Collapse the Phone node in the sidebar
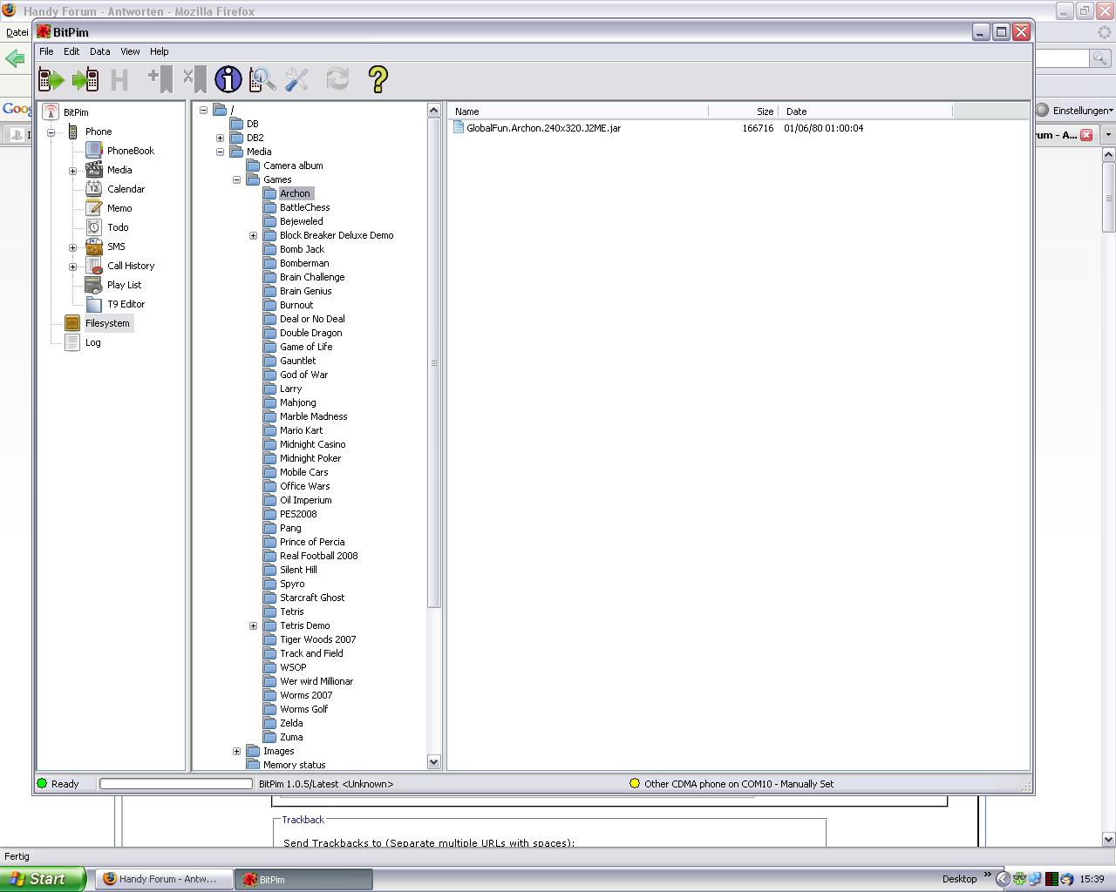1116x892 pixels. pos(51,132)
